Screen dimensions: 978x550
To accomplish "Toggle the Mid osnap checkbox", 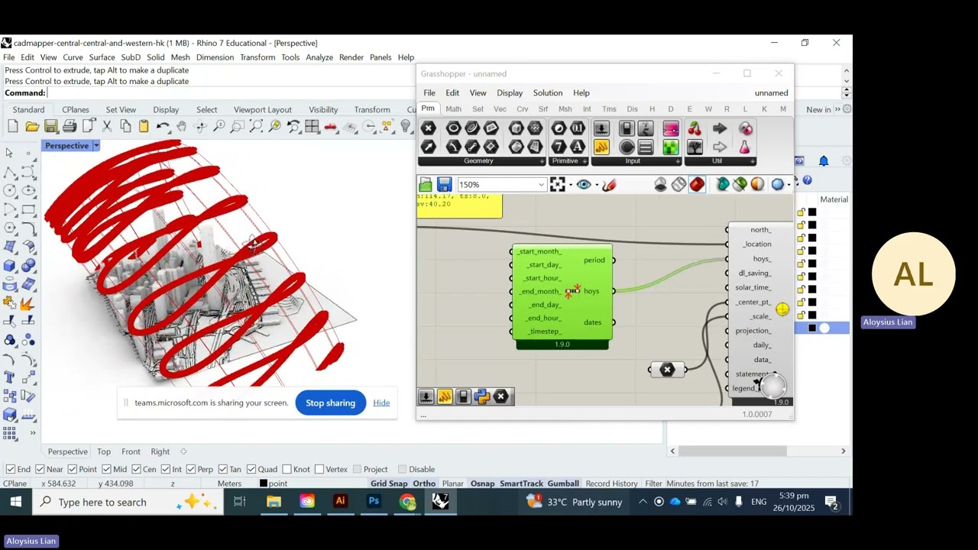I will [x=105, y=469].
